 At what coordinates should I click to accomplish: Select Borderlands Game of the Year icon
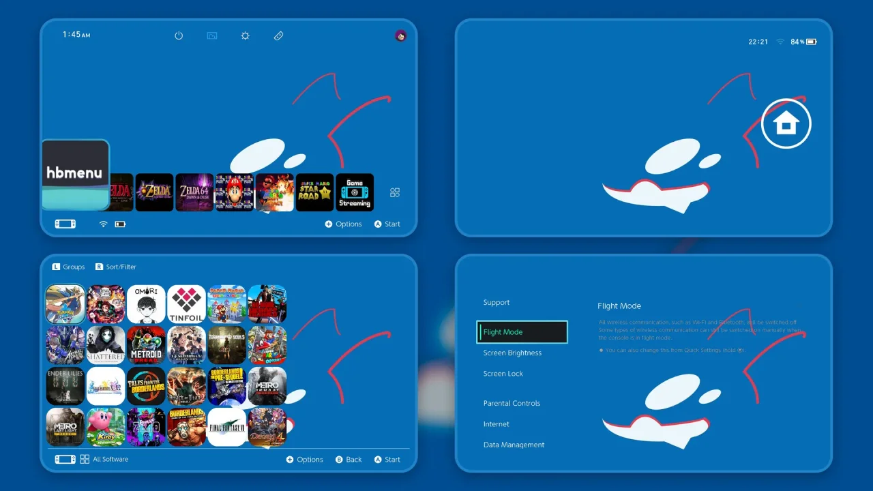pyautogui.click(x=186, y=427)
